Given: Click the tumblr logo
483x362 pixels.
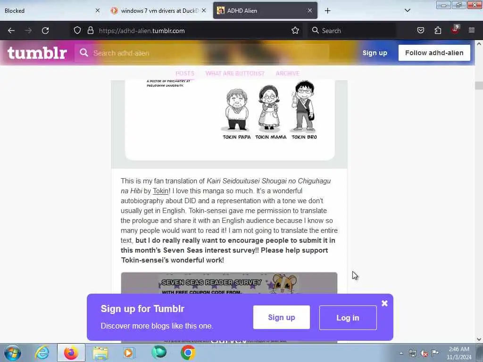Looking at the screenshot, I should [x=37, y=53].
